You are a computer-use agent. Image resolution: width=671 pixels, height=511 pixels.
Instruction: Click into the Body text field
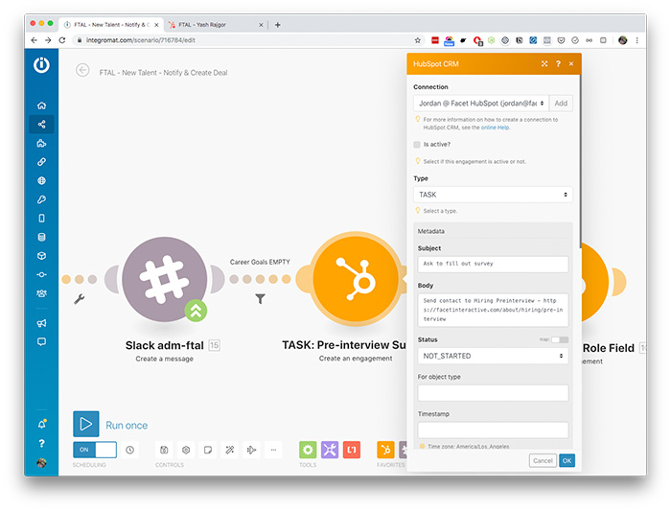tap(493, 311)
